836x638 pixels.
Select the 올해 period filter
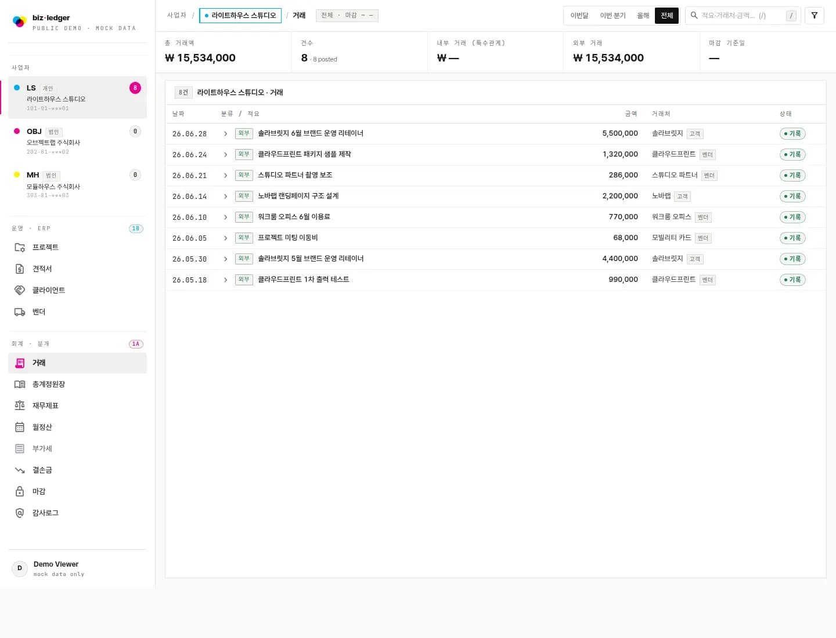point(643,16)
